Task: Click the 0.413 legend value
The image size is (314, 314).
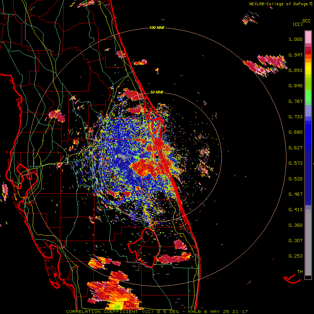Action: (296, 210)
